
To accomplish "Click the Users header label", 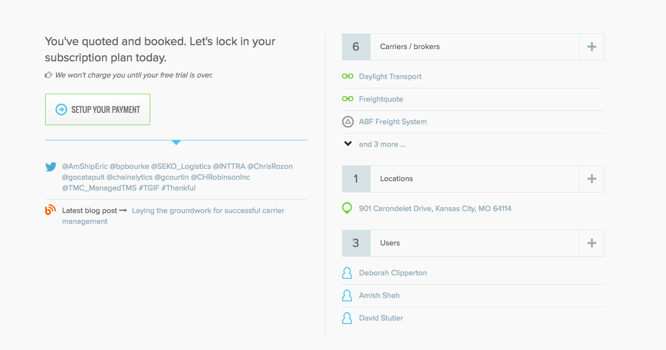I will point(390,243).
